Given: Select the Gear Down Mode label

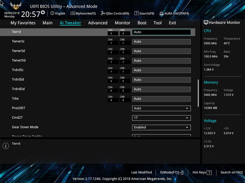Looking at the screenshot, I should 25,127.
